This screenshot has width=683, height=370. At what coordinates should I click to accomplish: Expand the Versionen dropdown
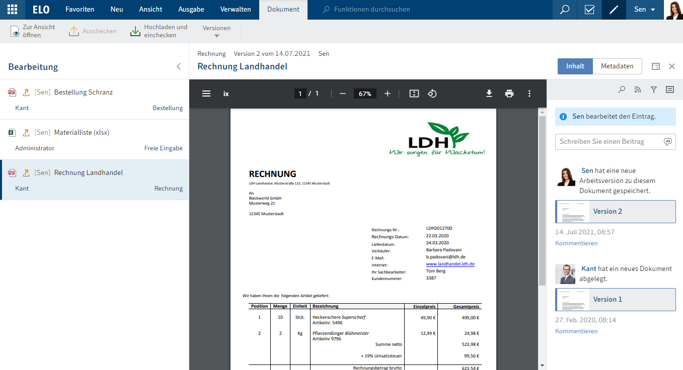coord(216,31)
